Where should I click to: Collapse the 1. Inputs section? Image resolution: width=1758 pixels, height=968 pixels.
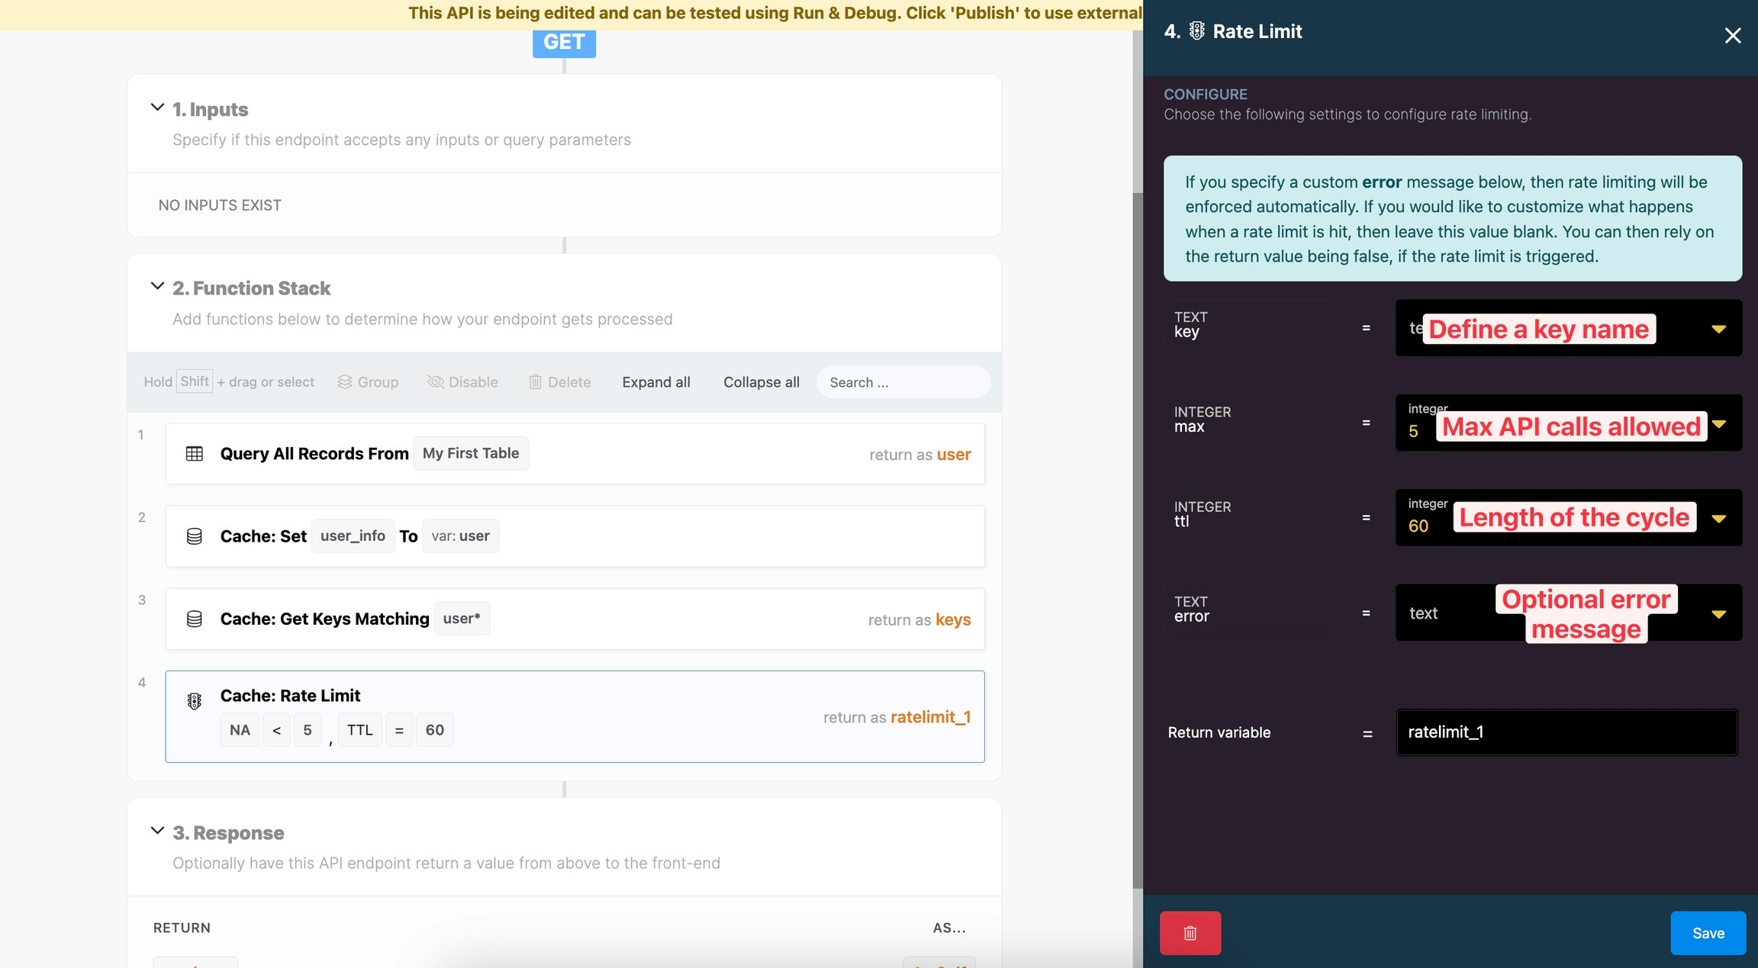click(157, 108)
